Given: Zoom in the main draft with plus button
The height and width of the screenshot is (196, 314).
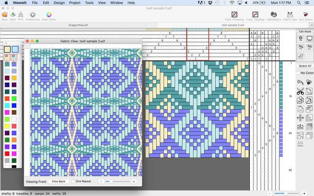Looking at the screenshot, I should tap(304, 193).
